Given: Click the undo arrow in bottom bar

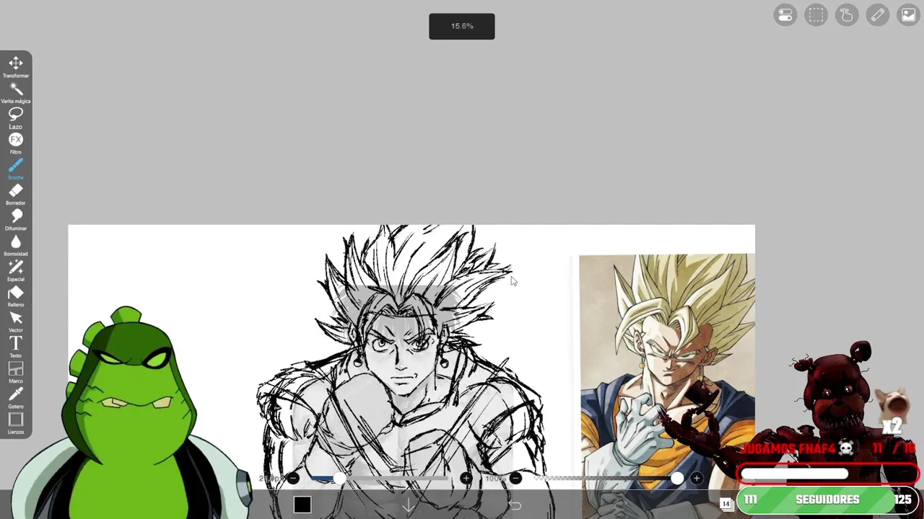Looking at the screenshot, I should (x=515, y=505).
